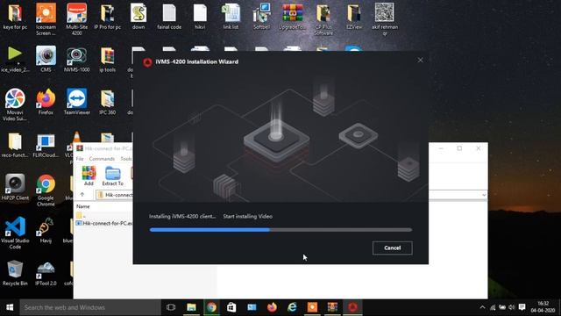Launch IPTool 2.0 shortcut
561x316 pixels.
click(46, 273)
